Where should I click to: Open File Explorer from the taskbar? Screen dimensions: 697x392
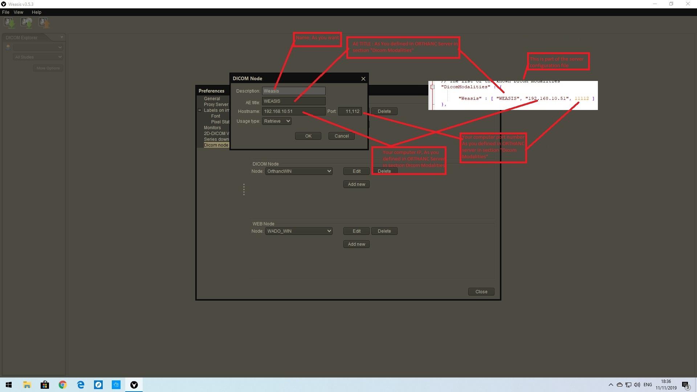pos(27,385)
